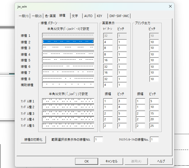This screenshot has width=189, height=168.
Task: Reset line types with 線種の初期化
Action: [x=33, y=140]
